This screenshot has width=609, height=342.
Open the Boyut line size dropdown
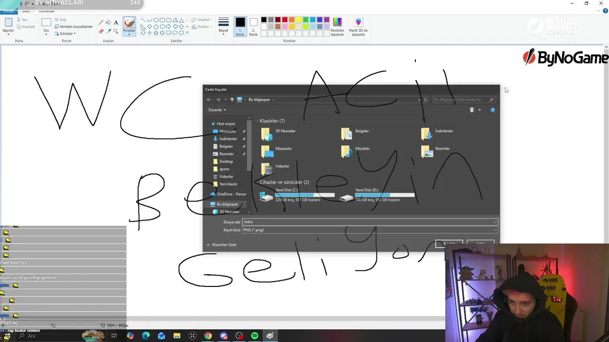tap(224, 26)
